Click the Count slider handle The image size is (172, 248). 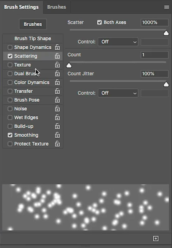click(69, 65)
